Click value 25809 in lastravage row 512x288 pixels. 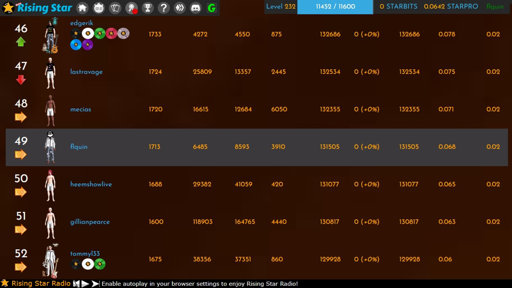[202, 72]
